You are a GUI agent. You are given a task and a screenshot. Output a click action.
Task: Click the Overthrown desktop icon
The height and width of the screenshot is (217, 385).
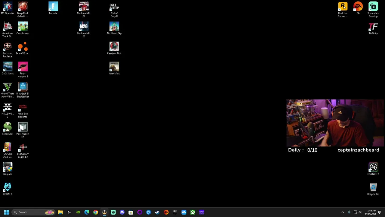23,28
